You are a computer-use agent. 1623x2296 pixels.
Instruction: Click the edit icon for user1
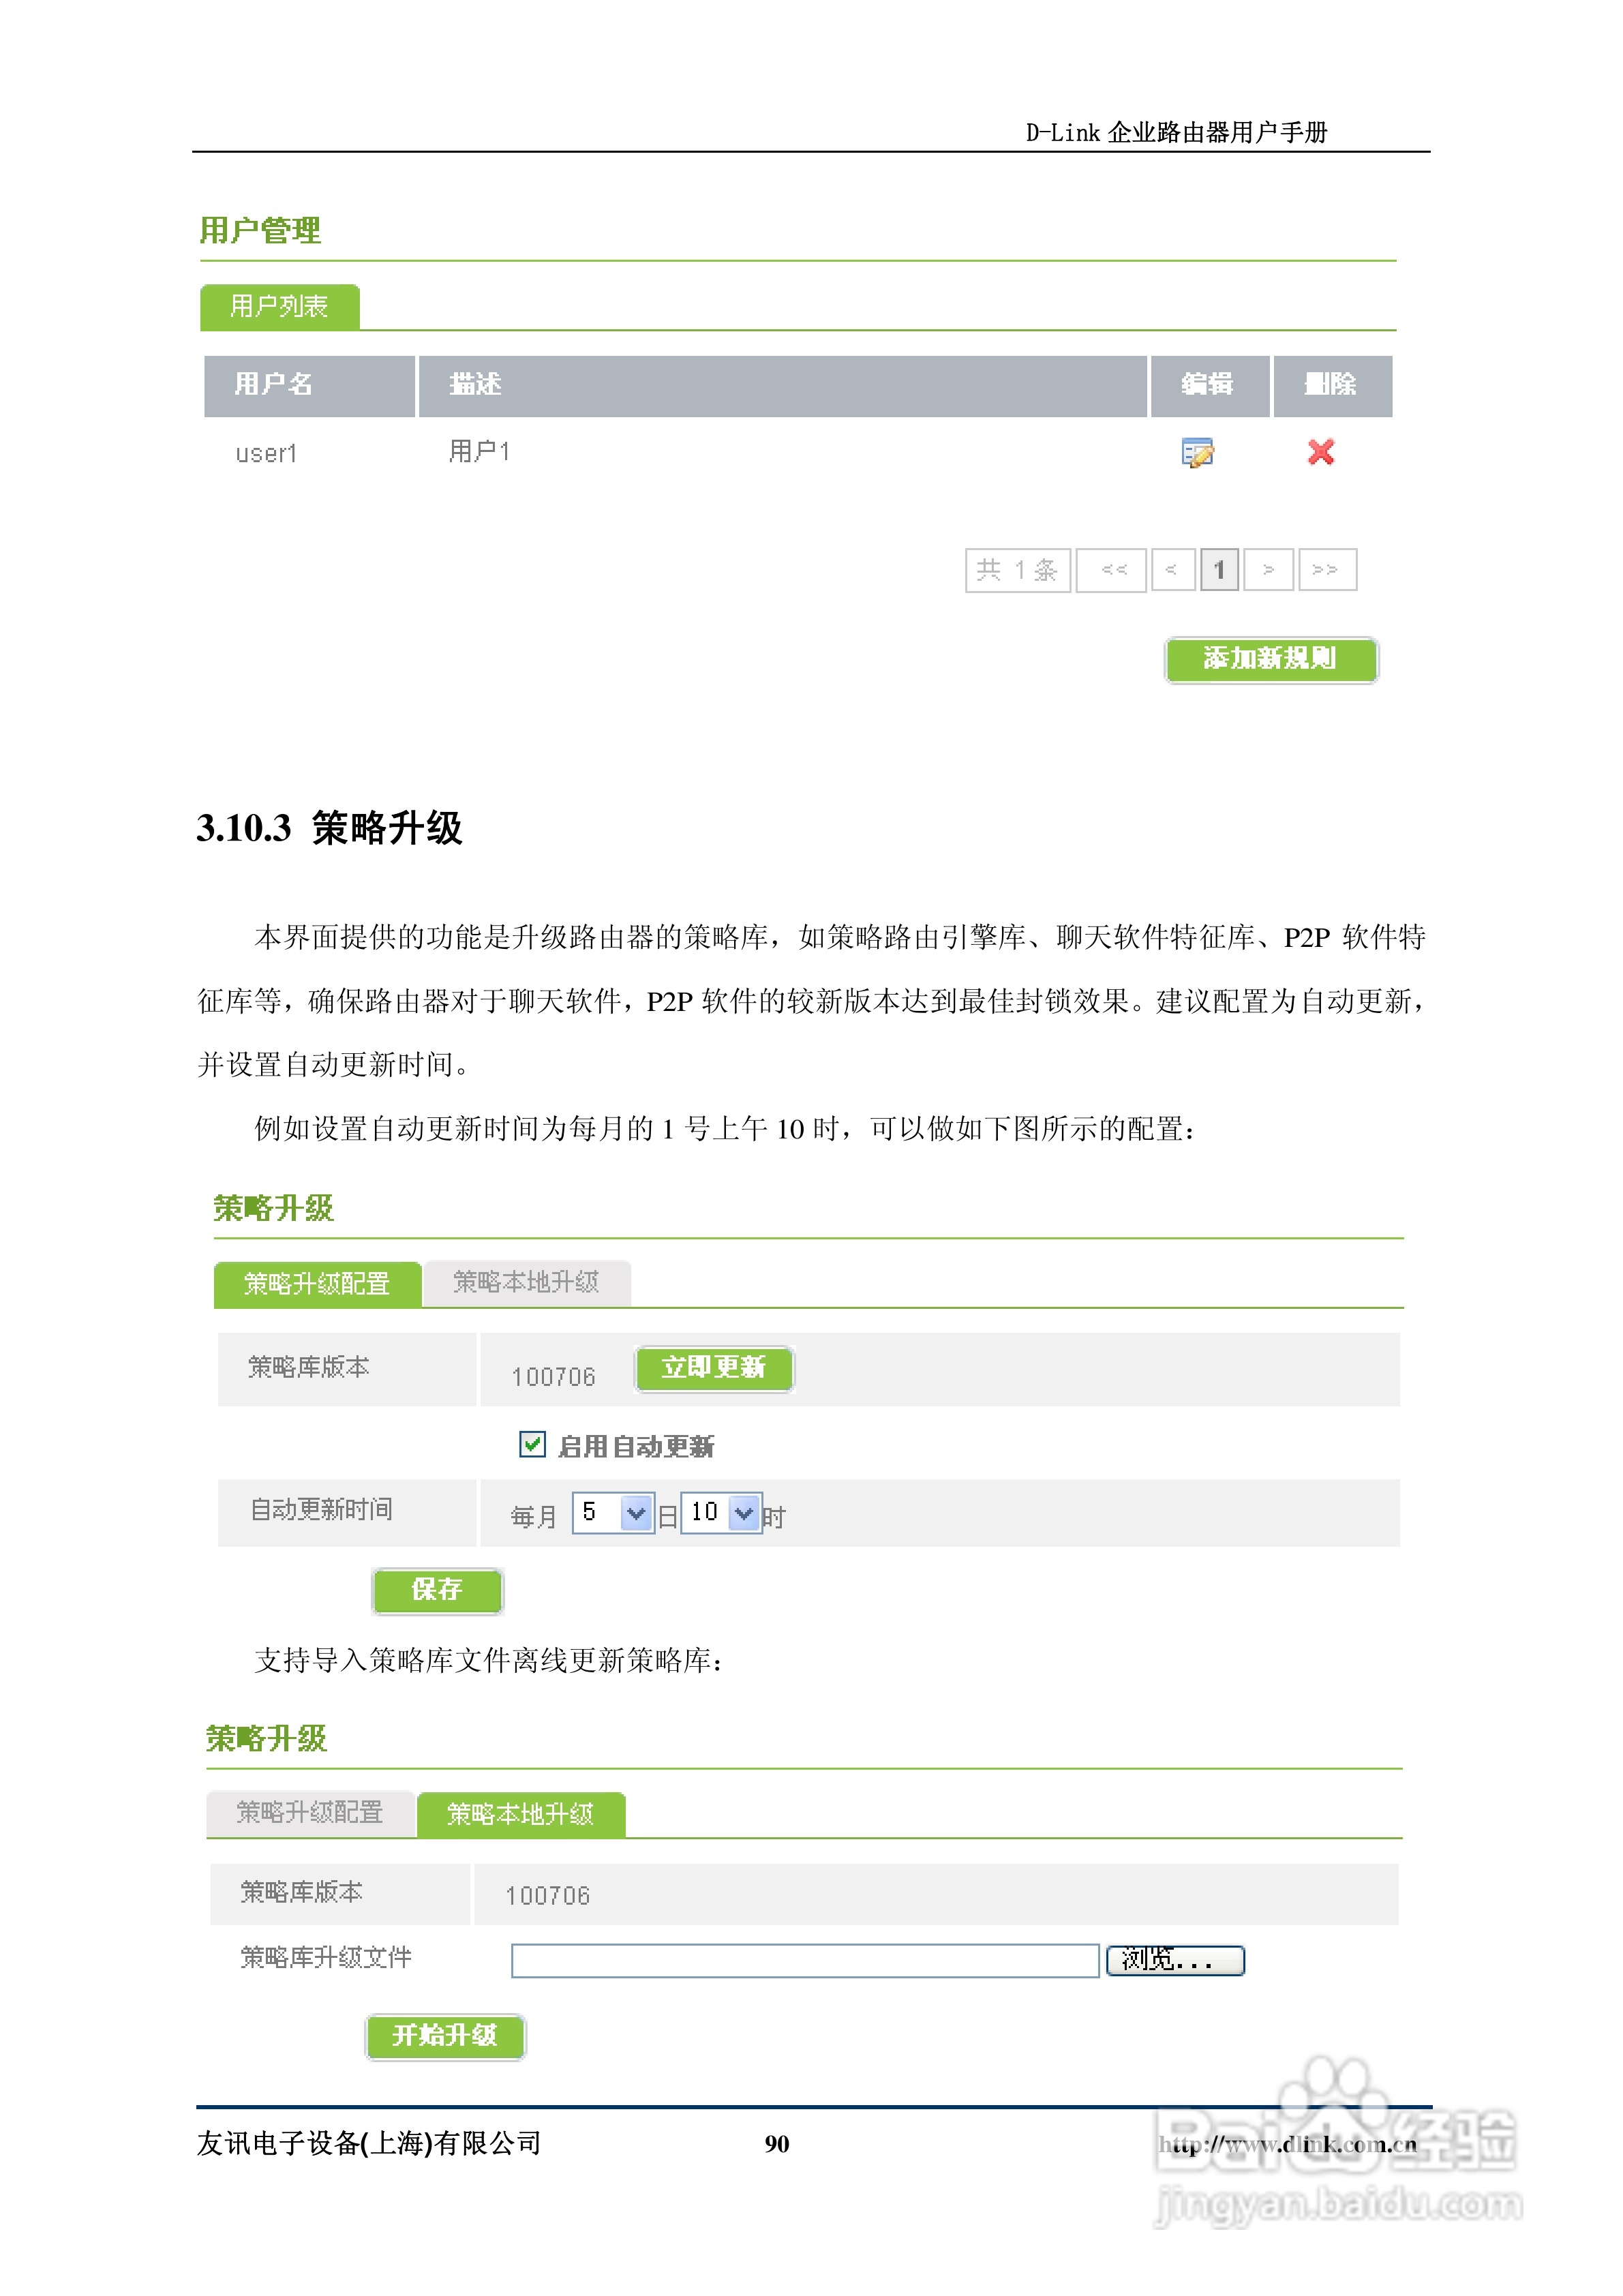click(x=1197, y=453)
